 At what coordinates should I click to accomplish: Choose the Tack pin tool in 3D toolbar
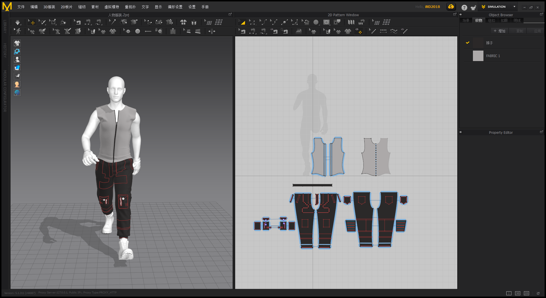pyautogui.click(x=112, y=22)
